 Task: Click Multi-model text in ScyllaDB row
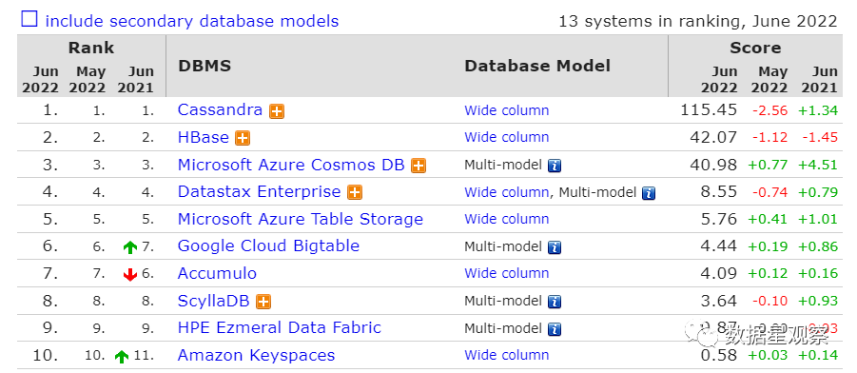(503, 301)
